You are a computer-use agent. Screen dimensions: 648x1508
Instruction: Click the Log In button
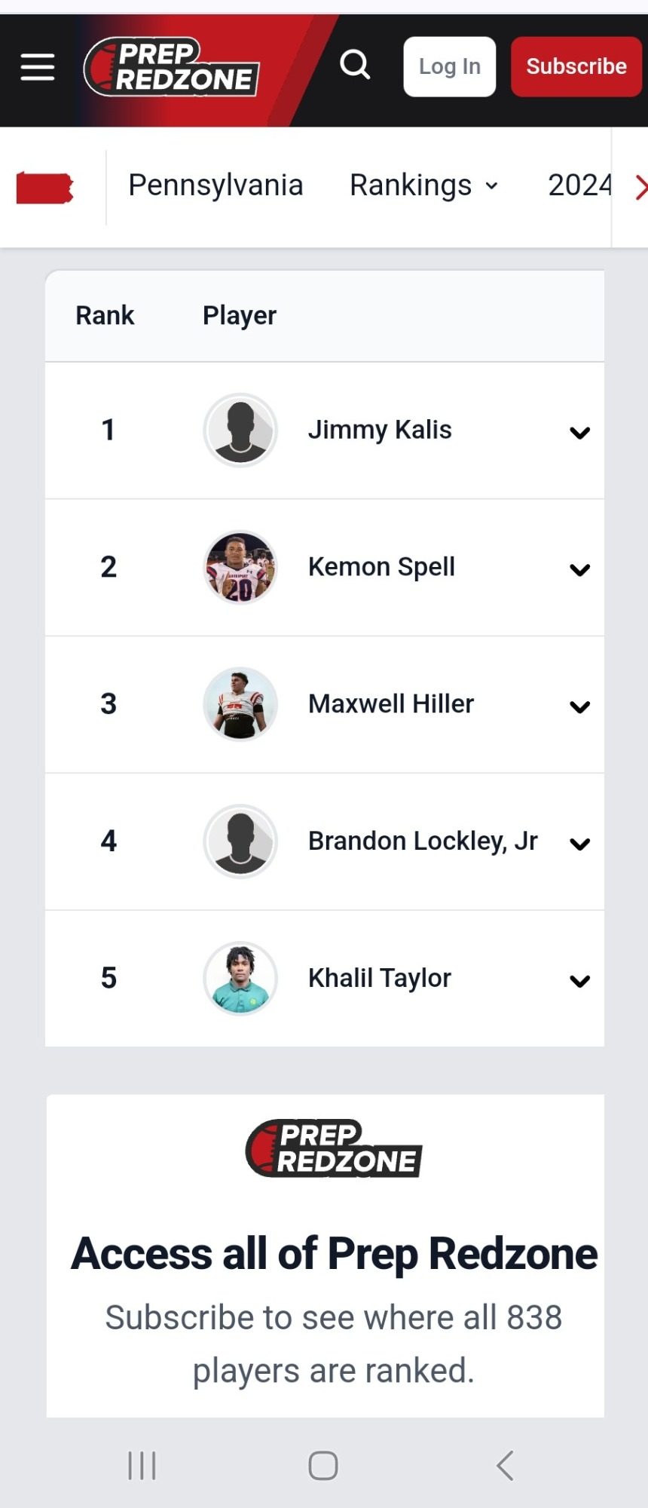(x=450, y=66)
